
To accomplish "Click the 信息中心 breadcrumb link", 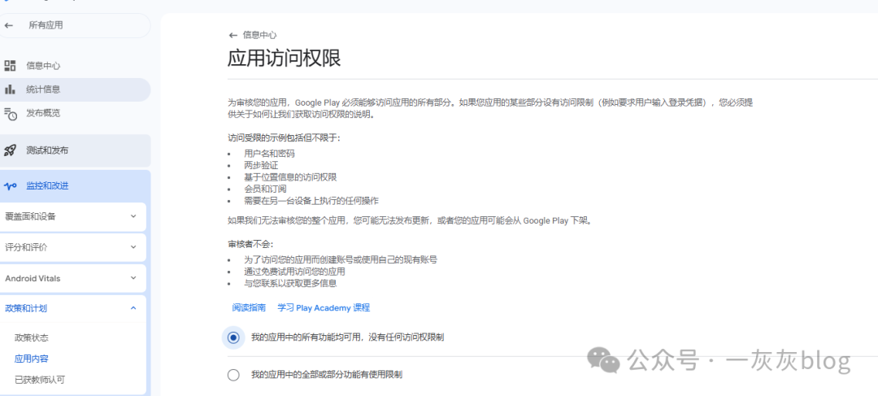I will pos(260,35).
